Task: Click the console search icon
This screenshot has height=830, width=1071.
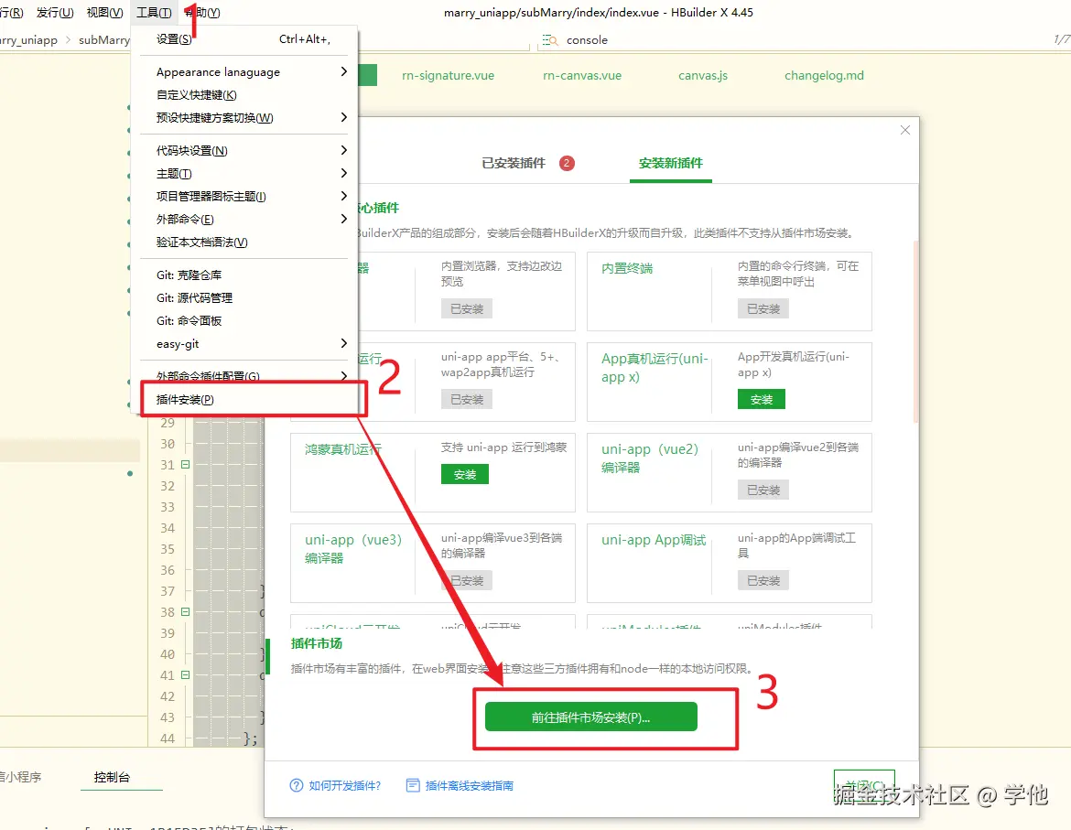Action: [x=550, y=40]
